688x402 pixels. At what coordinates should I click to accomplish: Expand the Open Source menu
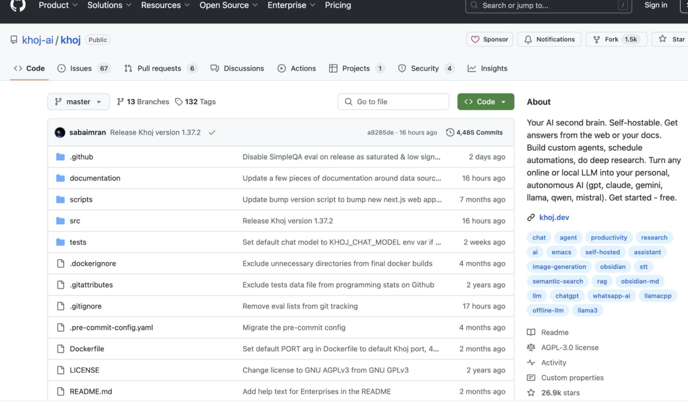228,5
